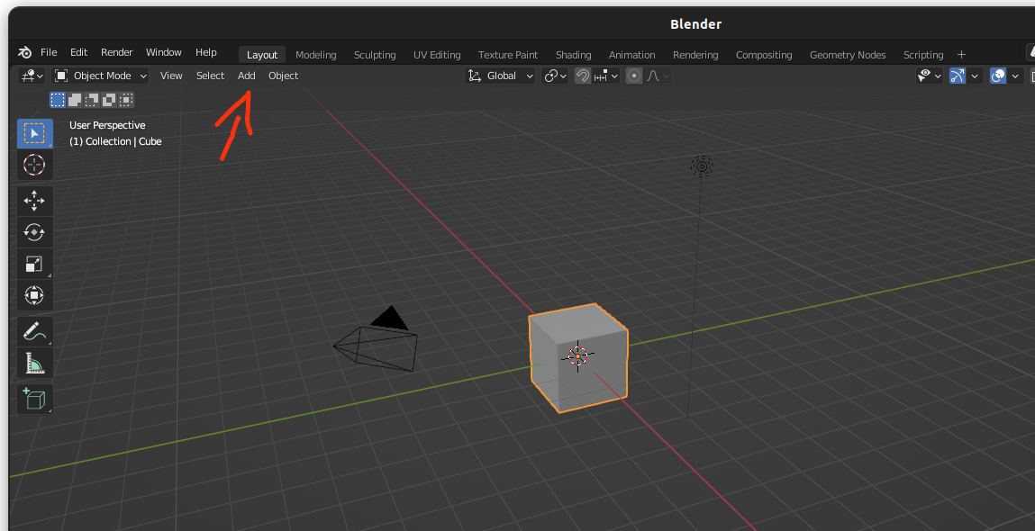Expand gizmo settings dropdown arrow

coord(975,76)
